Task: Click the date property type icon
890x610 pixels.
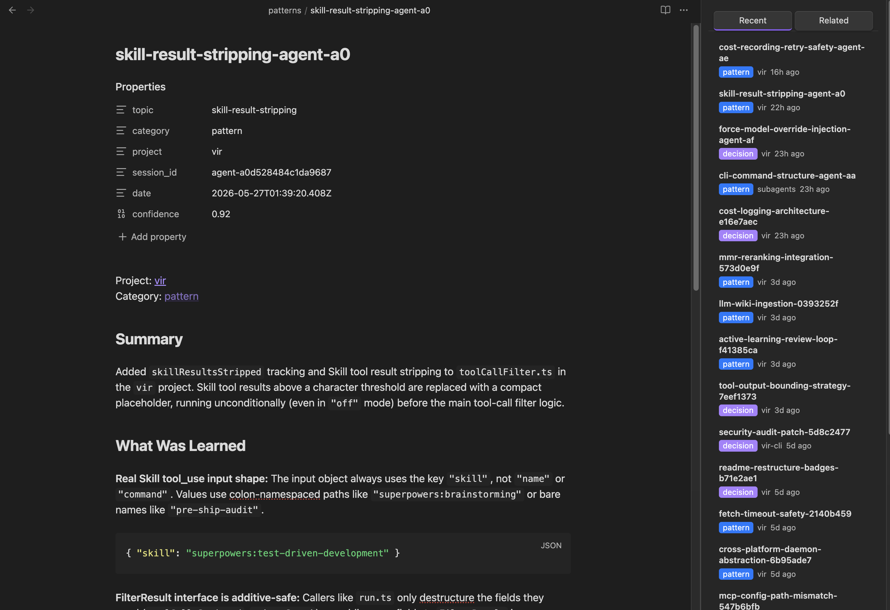Action: click(x=121, y=193)
